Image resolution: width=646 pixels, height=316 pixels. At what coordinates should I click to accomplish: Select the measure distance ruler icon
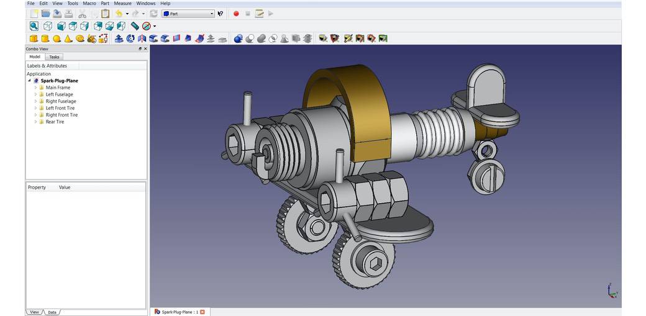135,26
